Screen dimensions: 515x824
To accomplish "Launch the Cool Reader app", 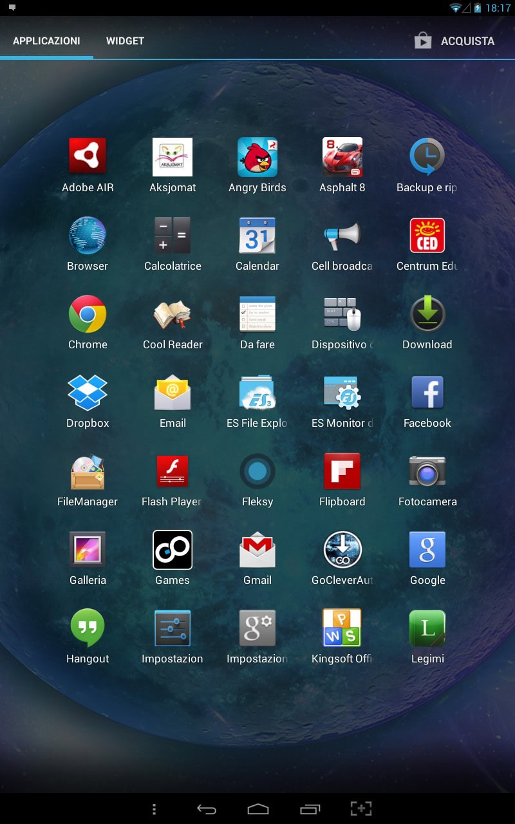I will click(x=173, y=314).
